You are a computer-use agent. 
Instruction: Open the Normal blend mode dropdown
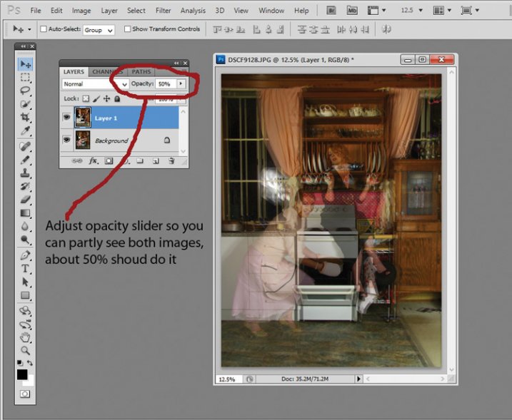pyautogui.click(x=95, y=84)
